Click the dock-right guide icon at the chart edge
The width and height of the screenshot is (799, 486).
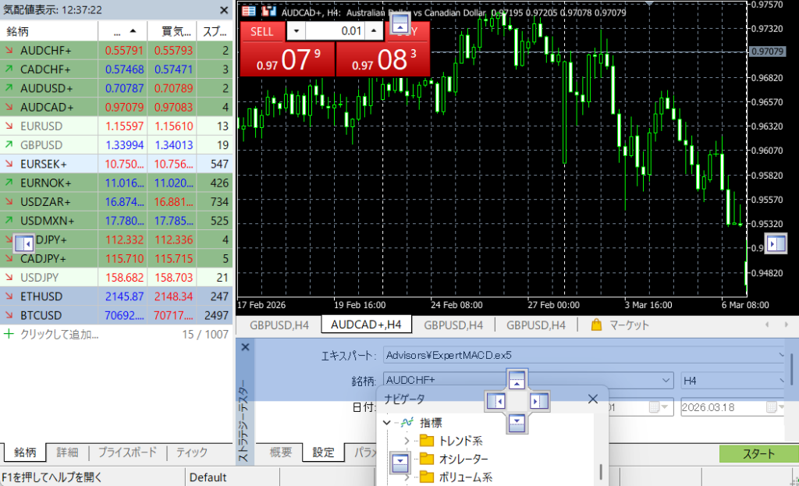pos(776,244)
